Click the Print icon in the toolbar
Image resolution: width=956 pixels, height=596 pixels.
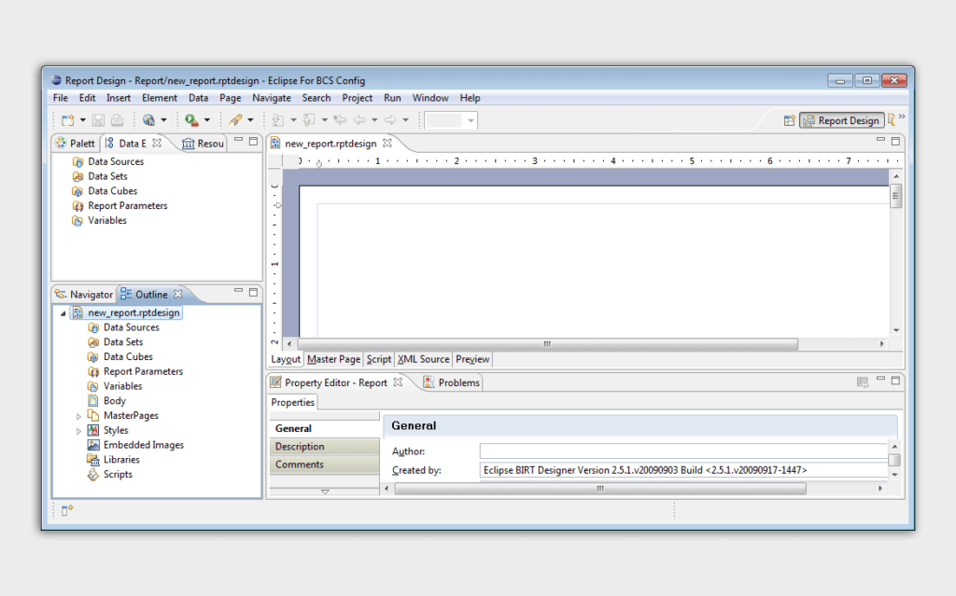118,119
